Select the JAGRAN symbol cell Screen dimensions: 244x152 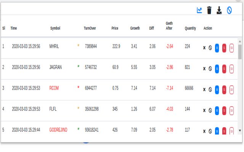point(56,67)
